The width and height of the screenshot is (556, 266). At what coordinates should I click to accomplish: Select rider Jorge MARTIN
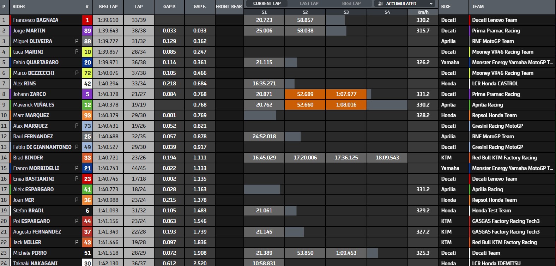pos(29,31)
